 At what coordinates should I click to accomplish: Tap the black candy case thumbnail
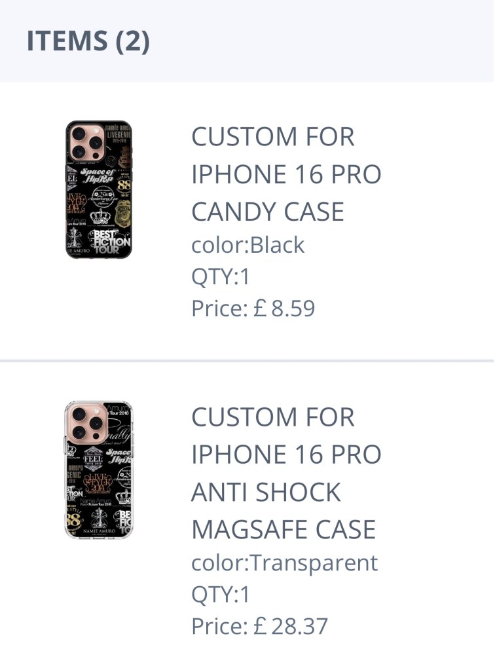click(98, 189)
